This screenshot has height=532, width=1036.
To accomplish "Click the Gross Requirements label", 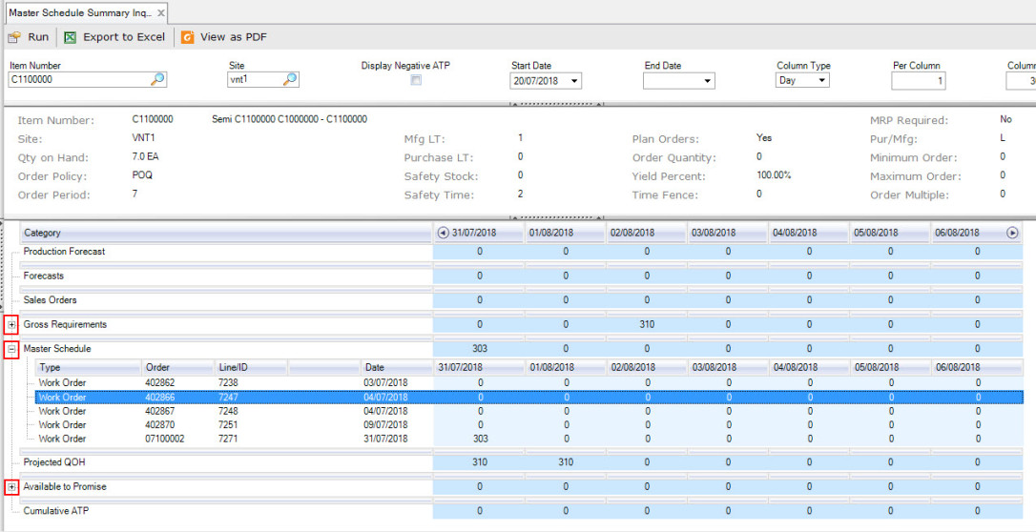I will point(65,325).
